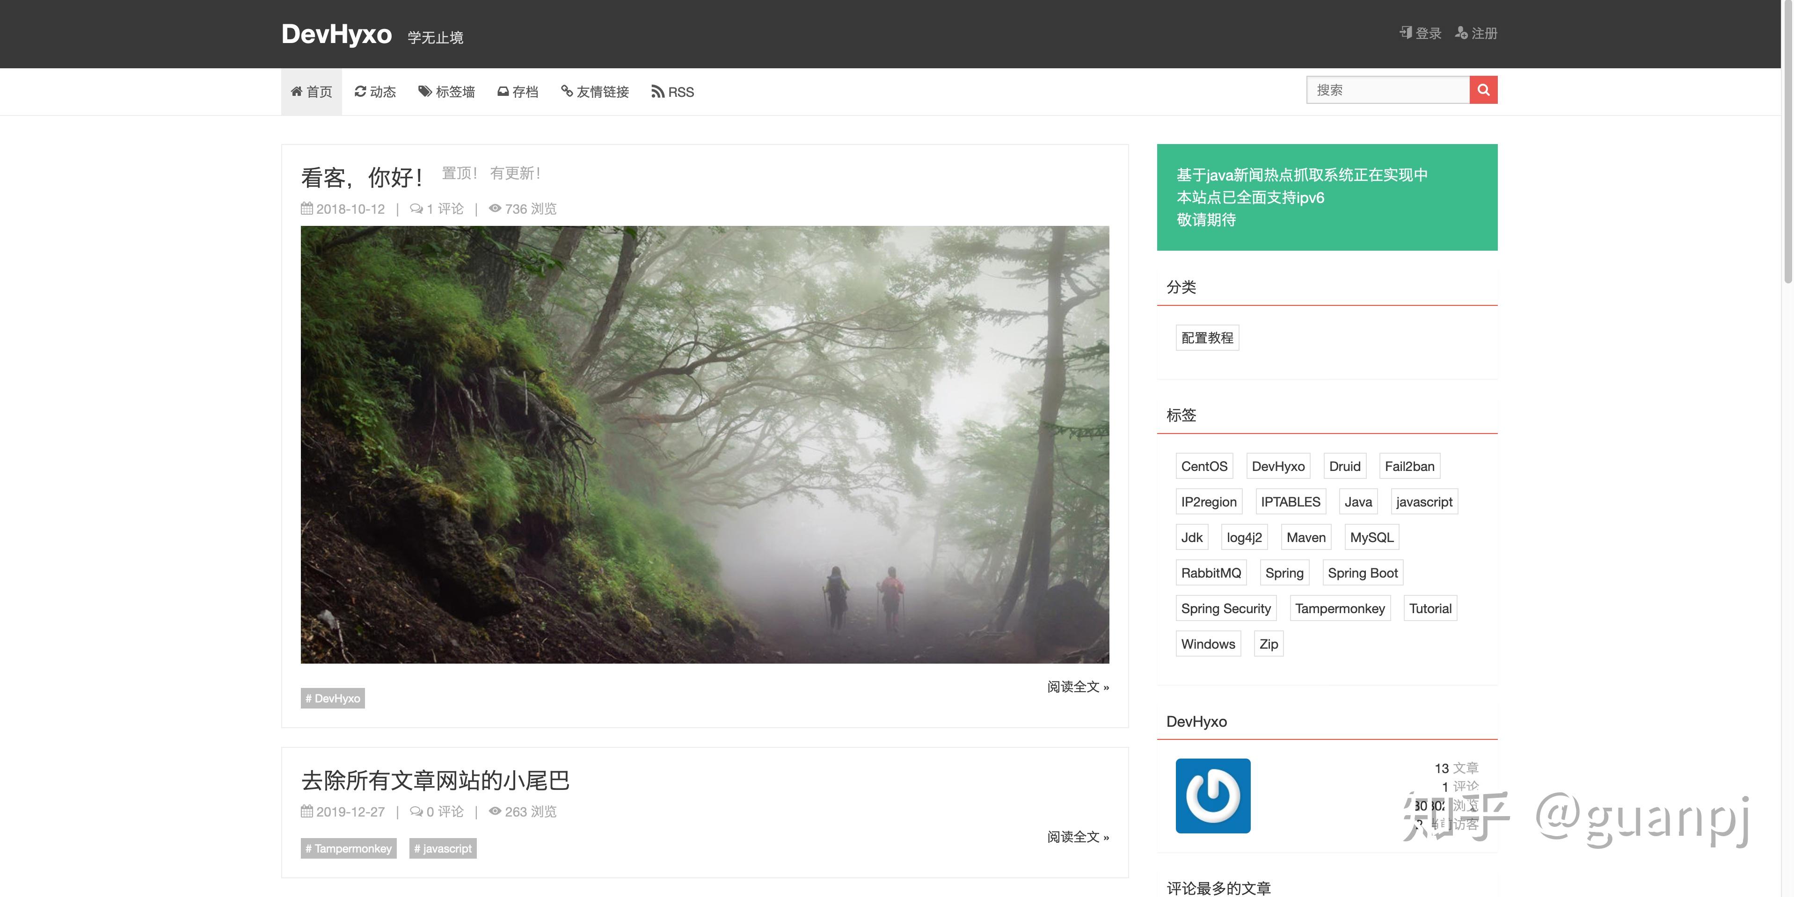Viewport: 1794px width, 897px height.
Task: Click the # Tampermonkey post tag
Action: click(348, 848)
